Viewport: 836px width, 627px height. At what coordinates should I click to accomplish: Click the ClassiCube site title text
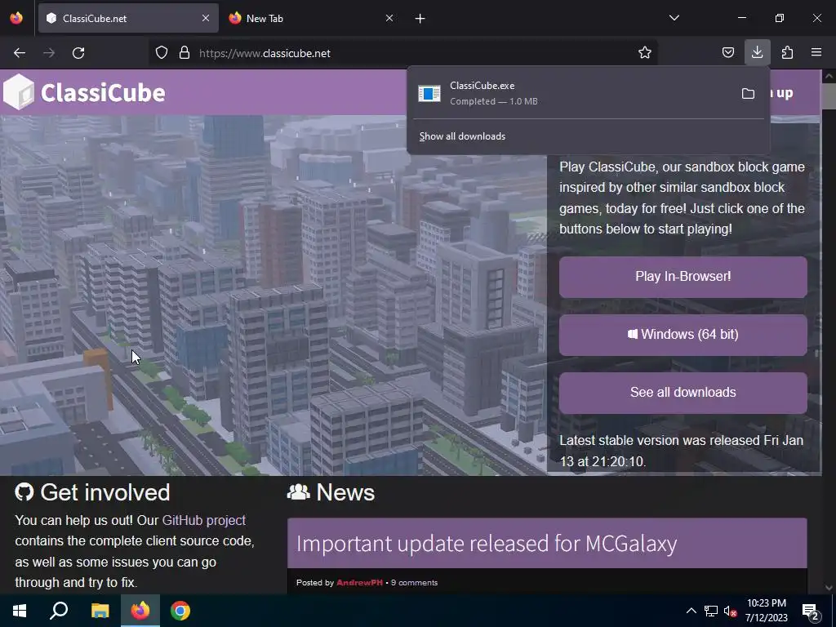pos(103,93)
